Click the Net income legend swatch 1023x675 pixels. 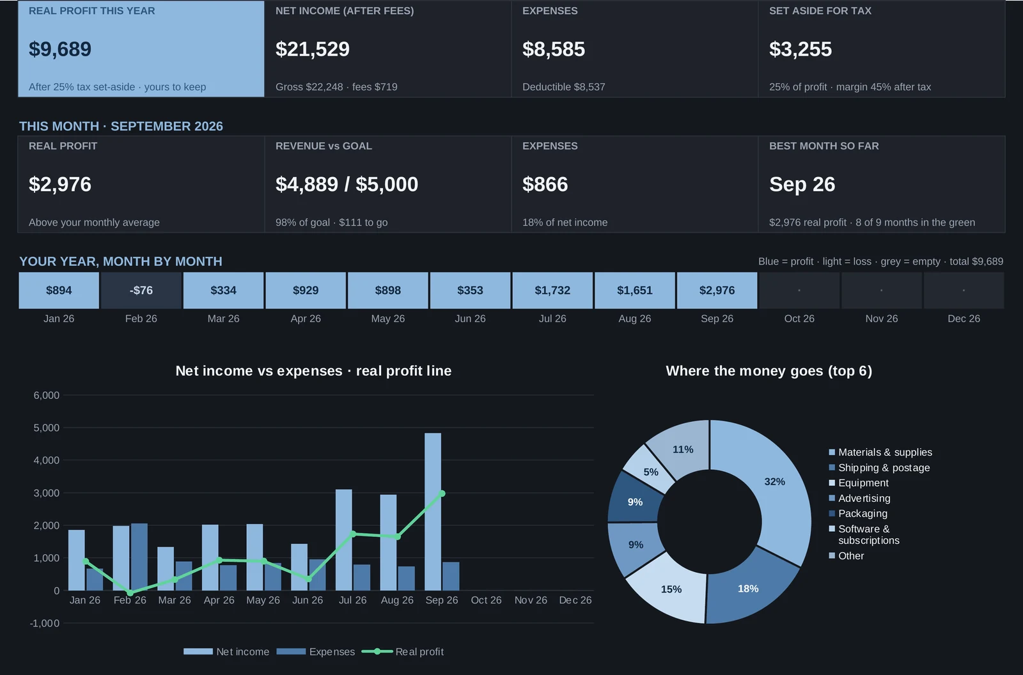[x=198, y=651]
